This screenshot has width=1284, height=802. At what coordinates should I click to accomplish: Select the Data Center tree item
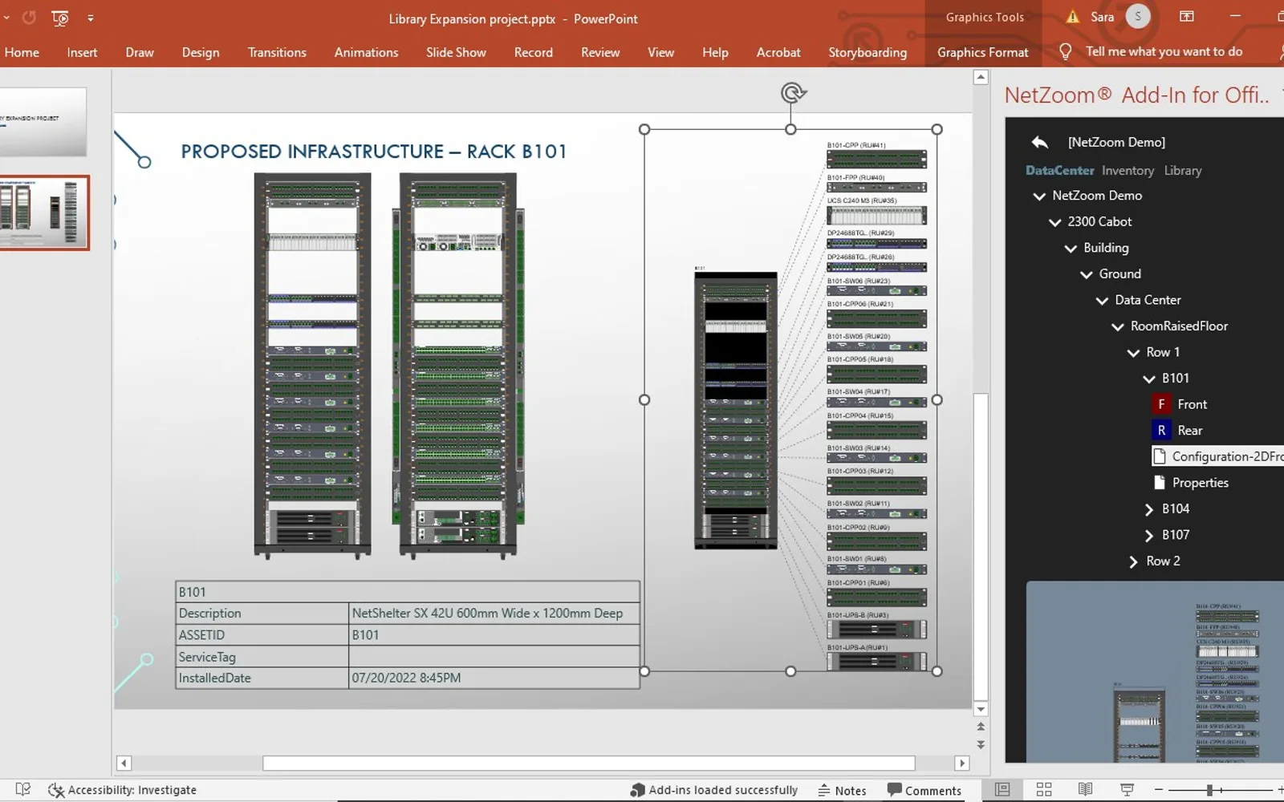(1148, 300)
